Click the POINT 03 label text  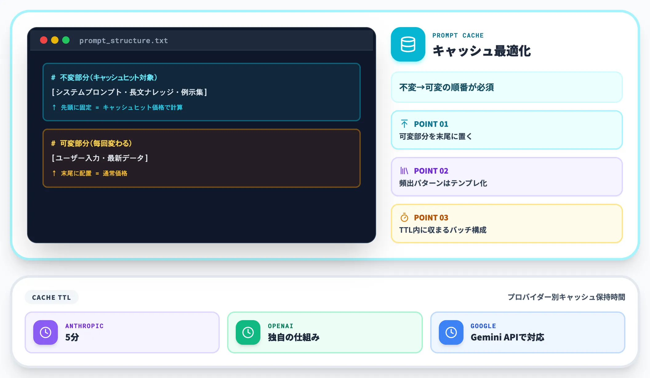(x=431, y=217)
